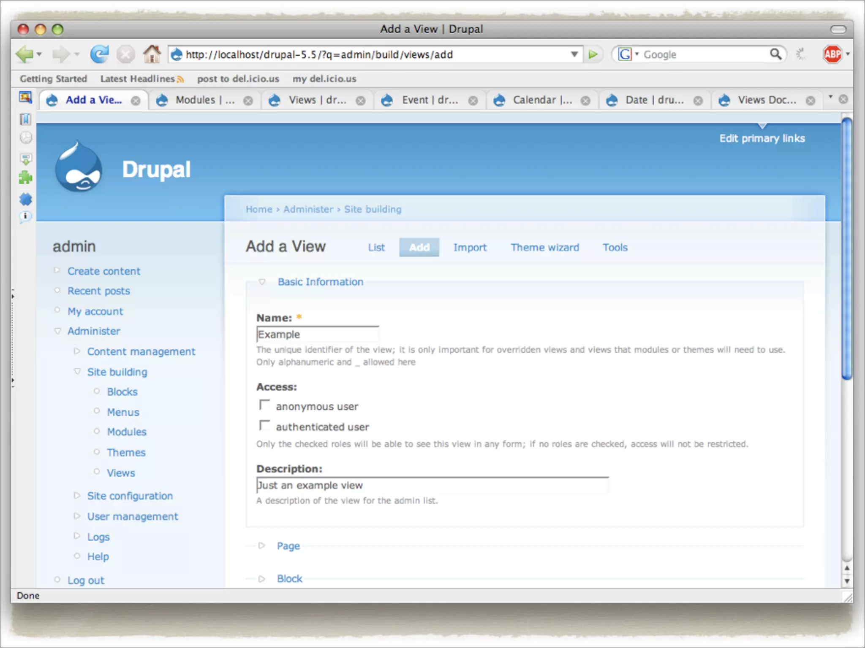865x648 pixels.
Task: Click the browser Forward arrow button
Action: [61, 54]
